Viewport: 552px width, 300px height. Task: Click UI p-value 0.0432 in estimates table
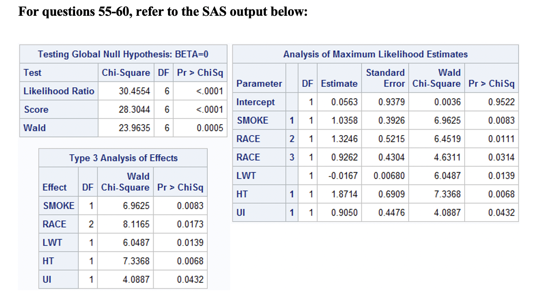[x=502, y=212]
